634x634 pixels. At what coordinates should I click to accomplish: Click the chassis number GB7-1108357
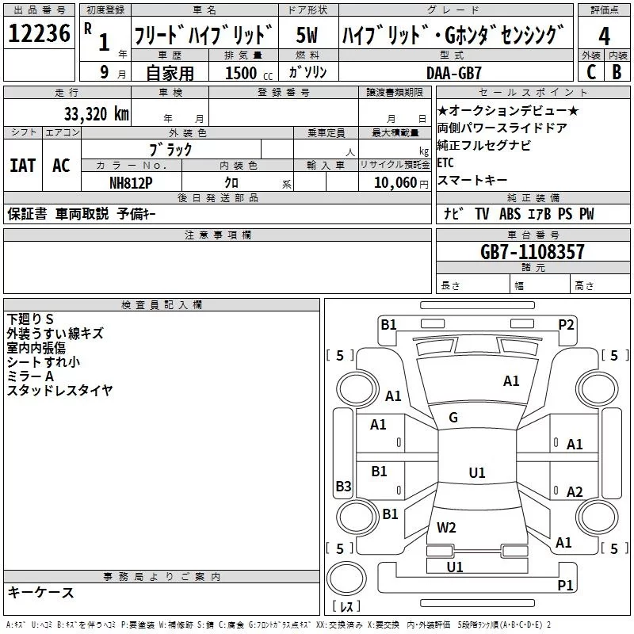tap(533, 251)
